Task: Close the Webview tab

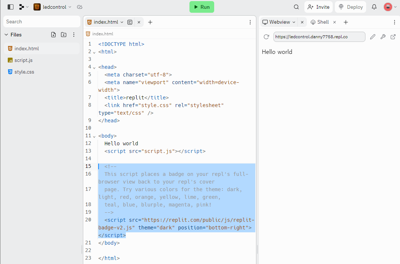Action: 302,22
